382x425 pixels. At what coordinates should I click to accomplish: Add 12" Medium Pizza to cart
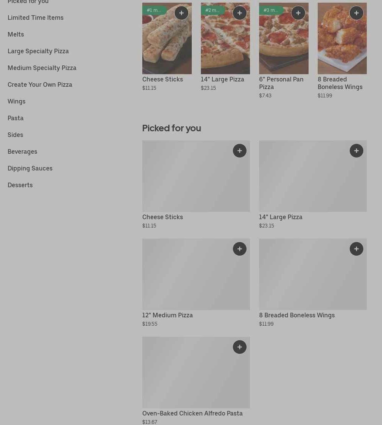pyautogui.click(x=240, y=249)
